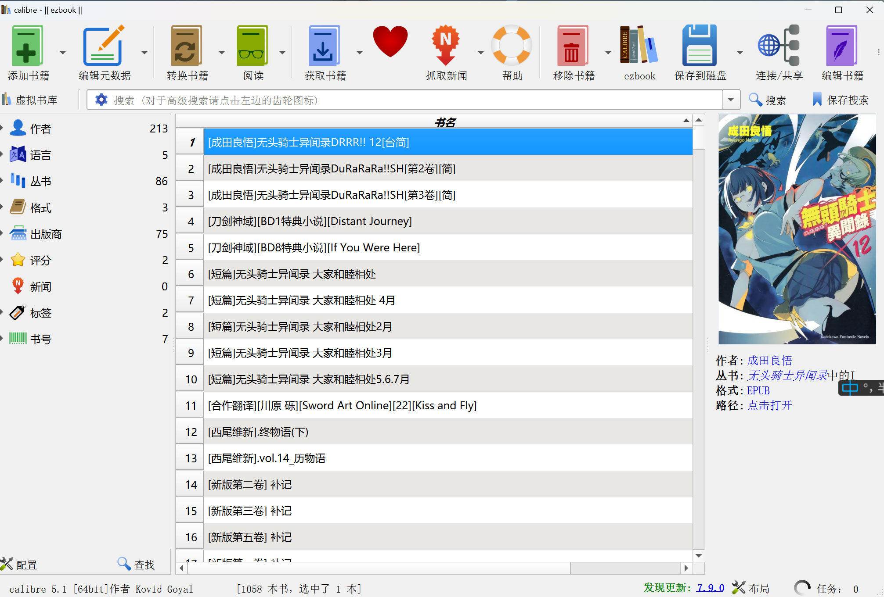Open dropdown arrow next to 阅读
Viewport: 884px width, 597px height.
[x=282, y=52]
